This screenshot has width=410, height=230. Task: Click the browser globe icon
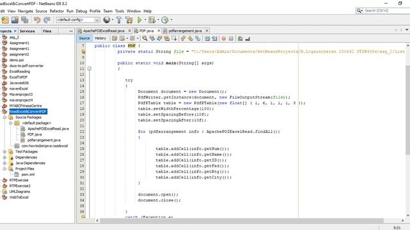point(107,20)
